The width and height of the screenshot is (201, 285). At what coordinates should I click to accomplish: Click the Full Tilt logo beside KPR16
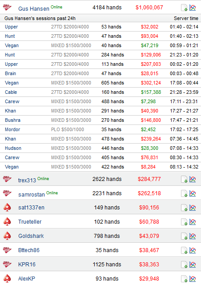[7, 264]
